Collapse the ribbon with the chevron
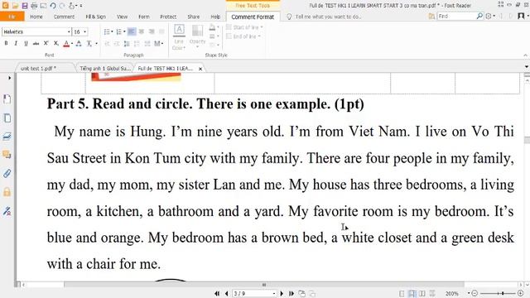Screen dimensions: 530x298 (525, 55)
